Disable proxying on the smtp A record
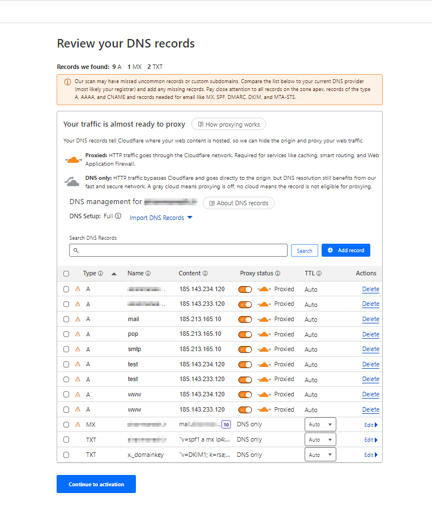This screenshot has height=510, width=432. coord(245,349)
